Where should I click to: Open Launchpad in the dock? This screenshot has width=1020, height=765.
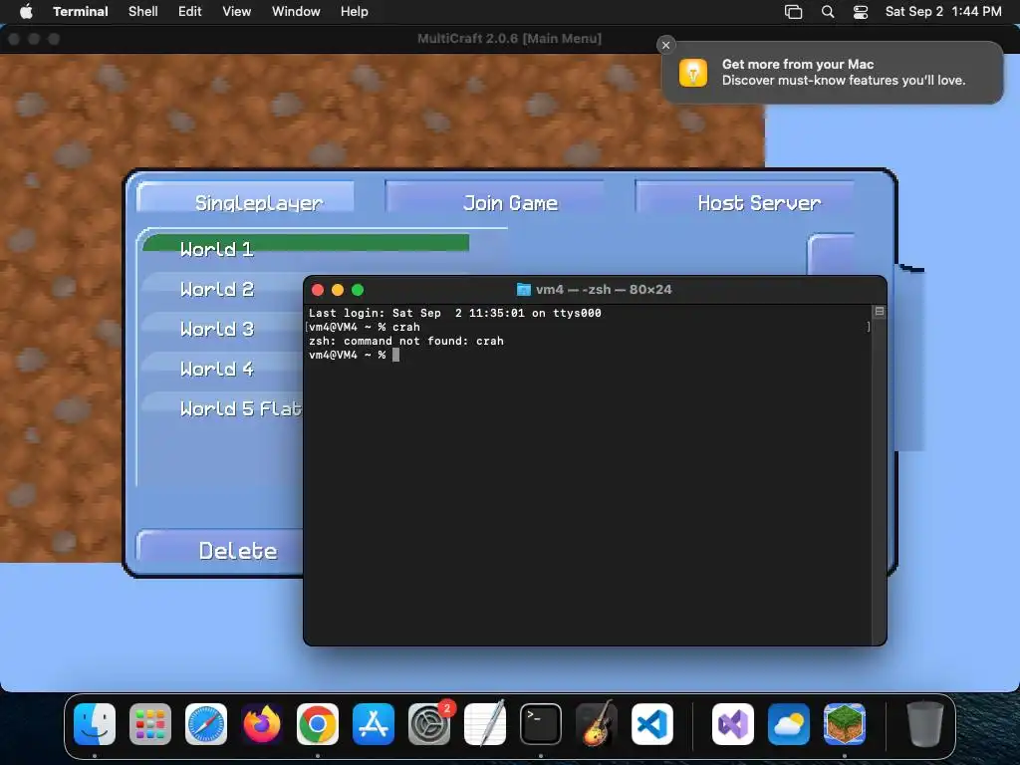pyautogui.click(x=150, y=723)
